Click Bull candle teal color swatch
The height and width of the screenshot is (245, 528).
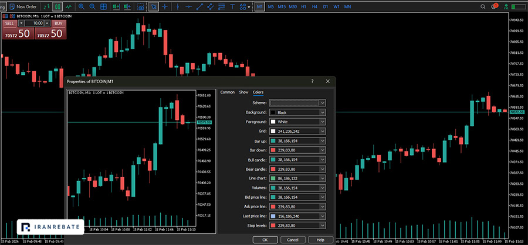273,160
